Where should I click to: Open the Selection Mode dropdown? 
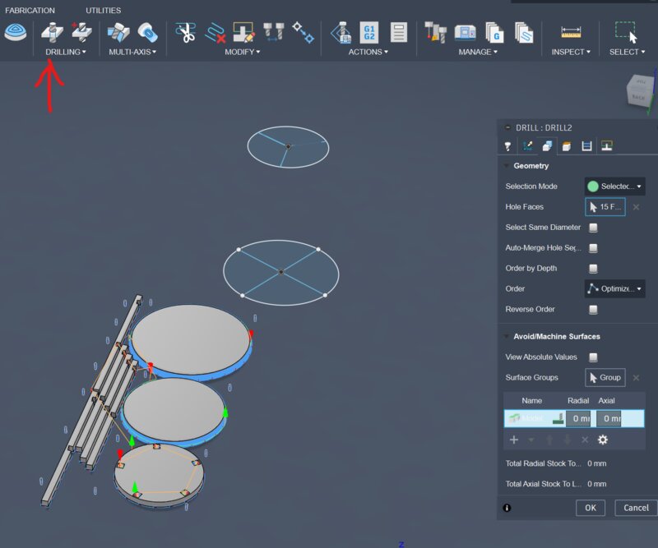click(614, 187)
